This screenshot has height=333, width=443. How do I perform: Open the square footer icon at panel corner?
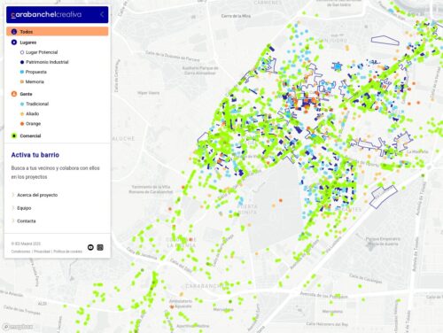pos(100,247)
